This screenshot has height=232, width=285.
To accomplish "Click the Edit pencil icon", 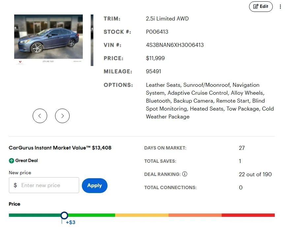I will pyautogui.click(x=256, y=6).
